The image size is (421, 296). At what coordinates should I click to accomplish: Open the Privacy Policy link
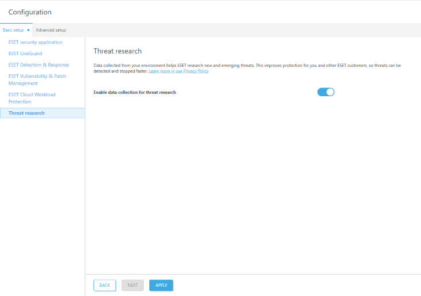pos(179,71)
